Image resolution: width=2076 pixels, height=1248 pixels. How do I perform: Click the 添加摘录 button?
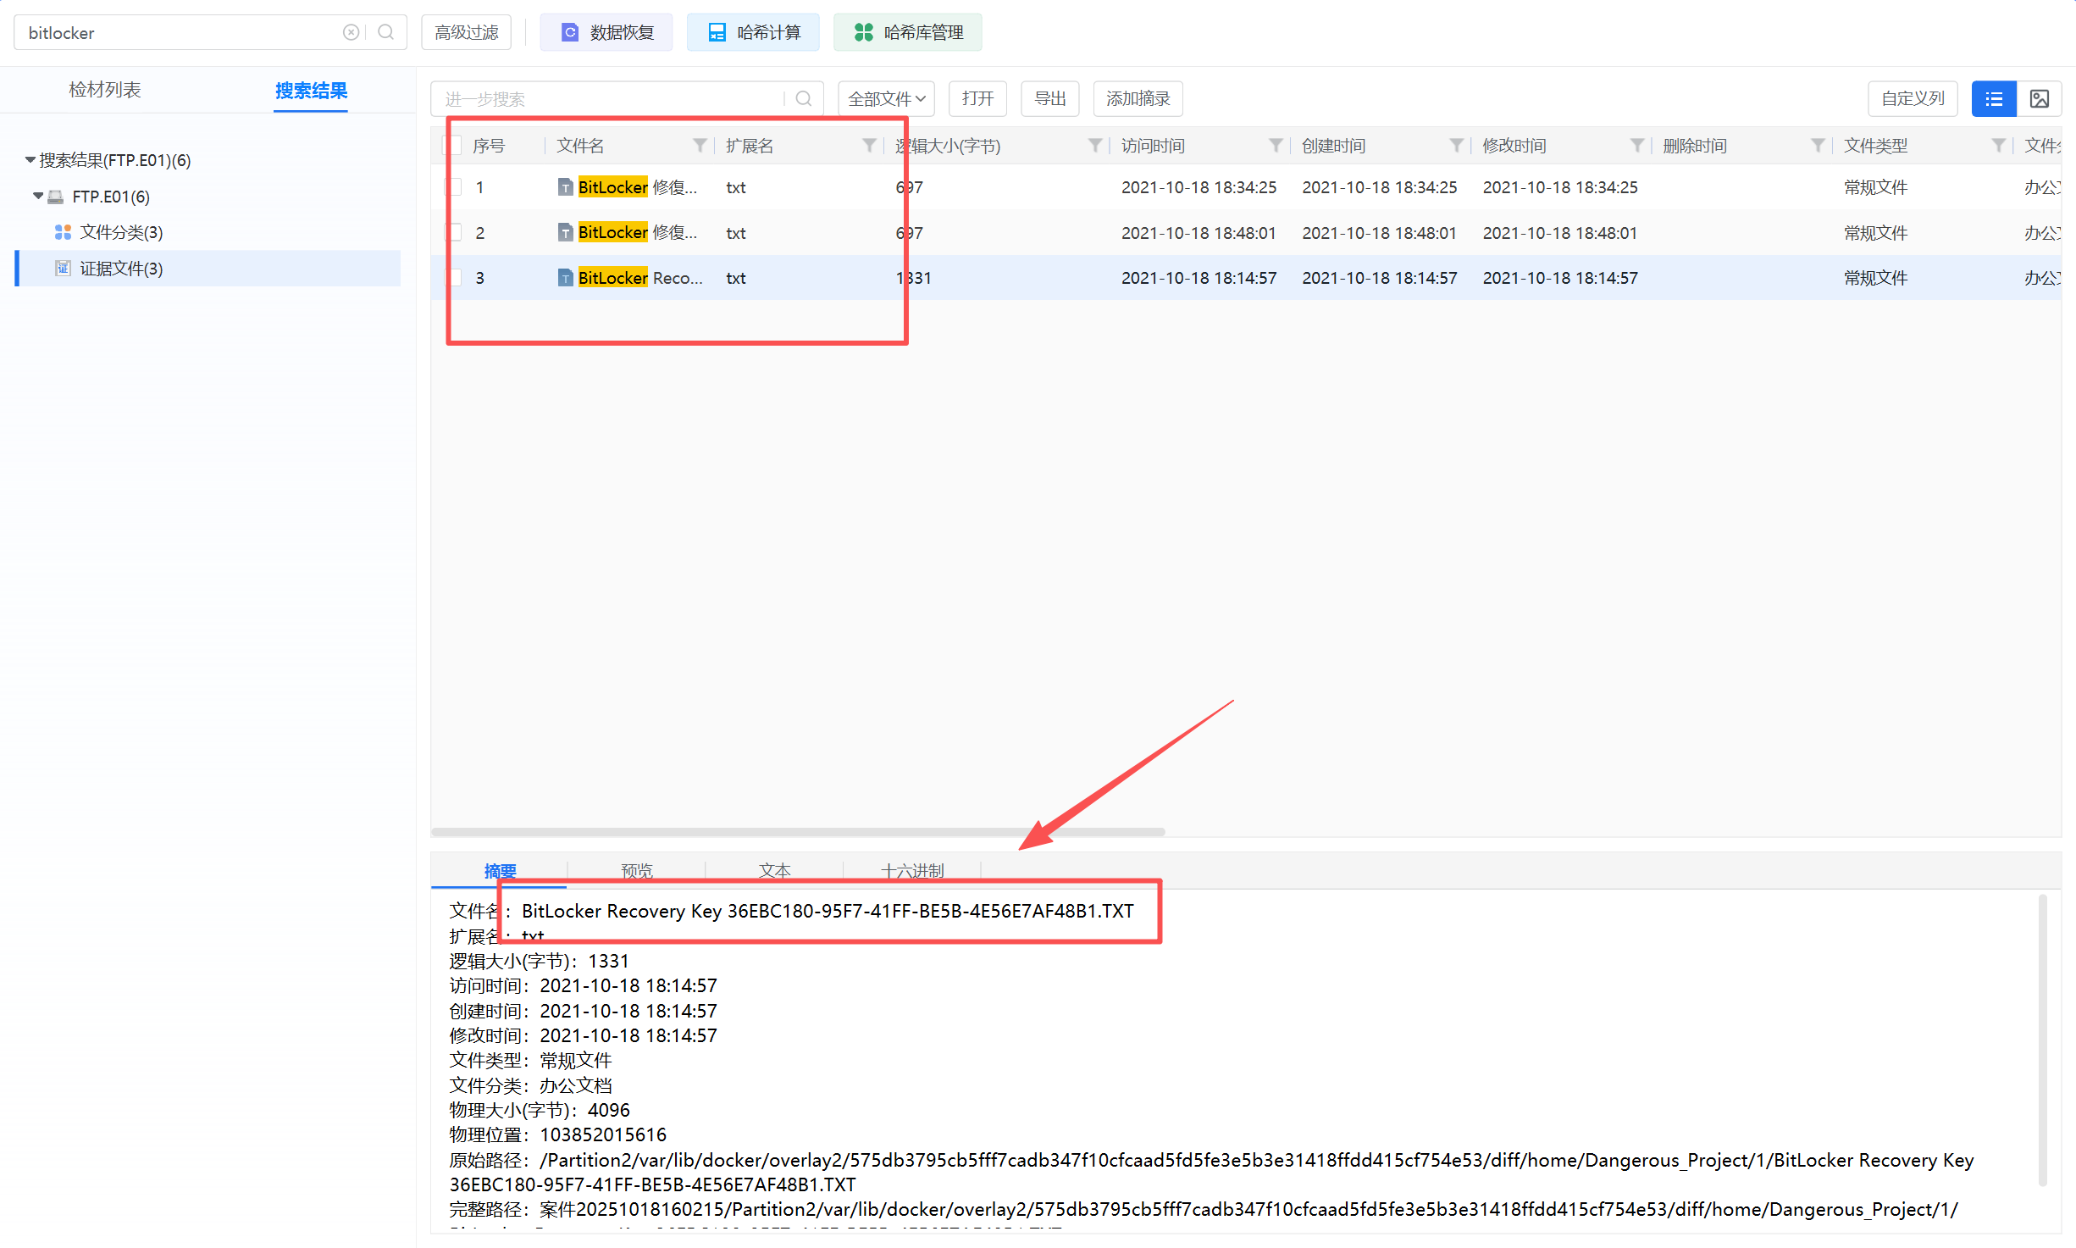[x=1138, y=99]
